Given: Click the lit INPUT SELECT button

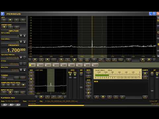Looking at the screenshot, I should (x=10, y=93).
